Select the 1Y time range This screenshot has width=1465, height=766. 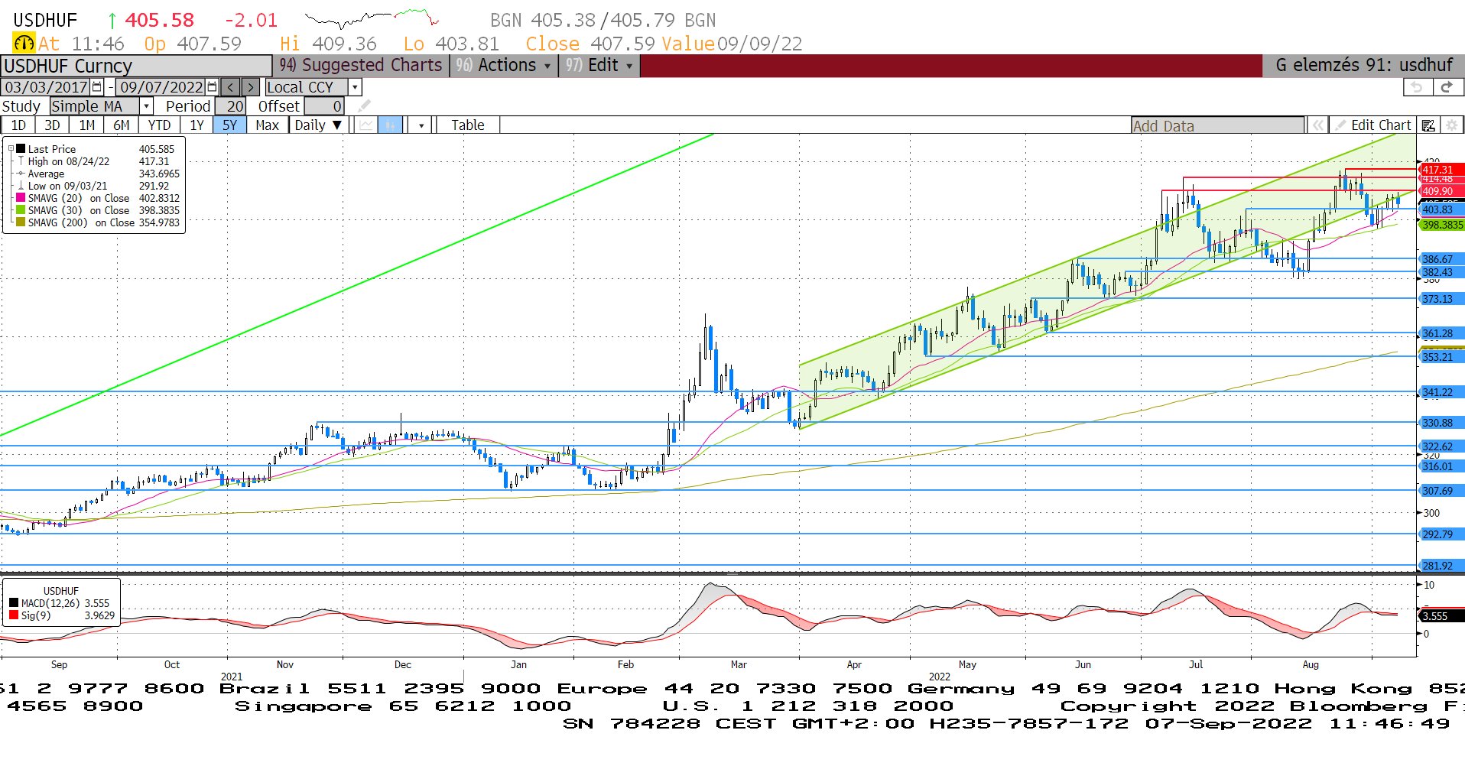(197, 125)
